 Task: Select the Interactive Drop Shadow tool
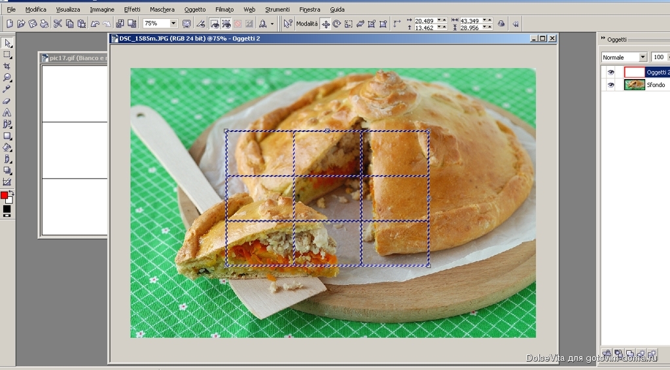click(x=7, y=171)
